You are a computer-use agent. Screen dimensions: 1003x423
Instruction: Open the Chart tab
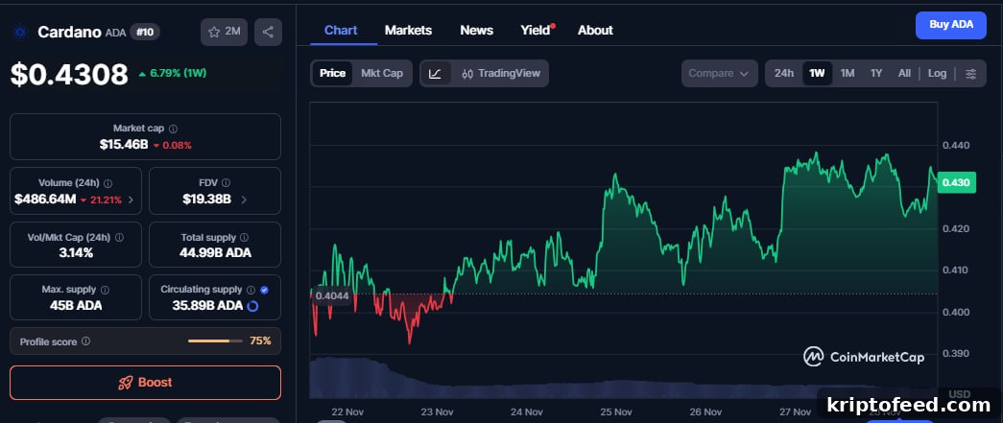tap(341, 30)
